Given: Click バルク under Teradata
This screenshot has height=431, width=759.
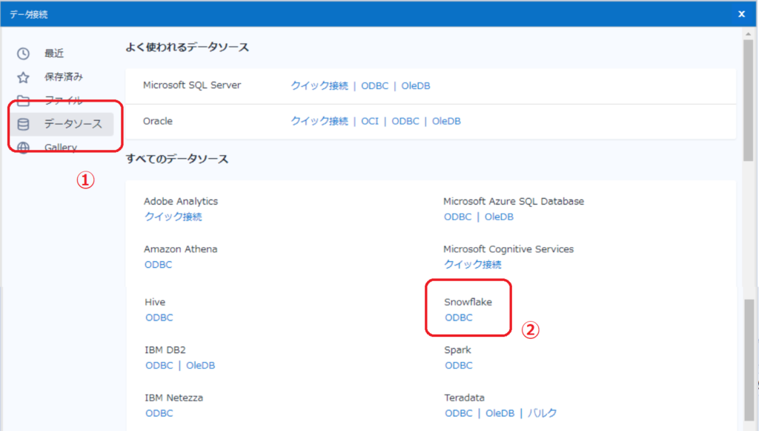Looking at the screenshot, I should pyautogui.click(x=542, y=413).
